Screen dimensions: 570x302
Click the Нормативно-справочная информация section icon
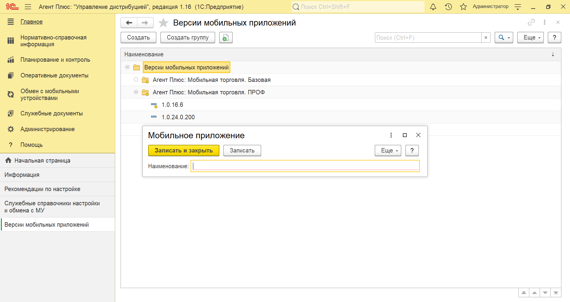(x=11, y=41)
